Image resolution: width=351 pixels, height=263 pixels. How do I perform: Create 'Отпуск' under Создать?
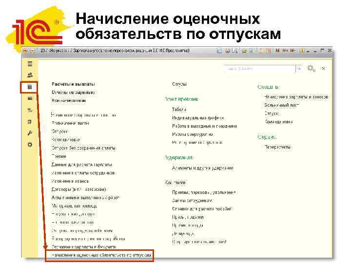[272, 113]
